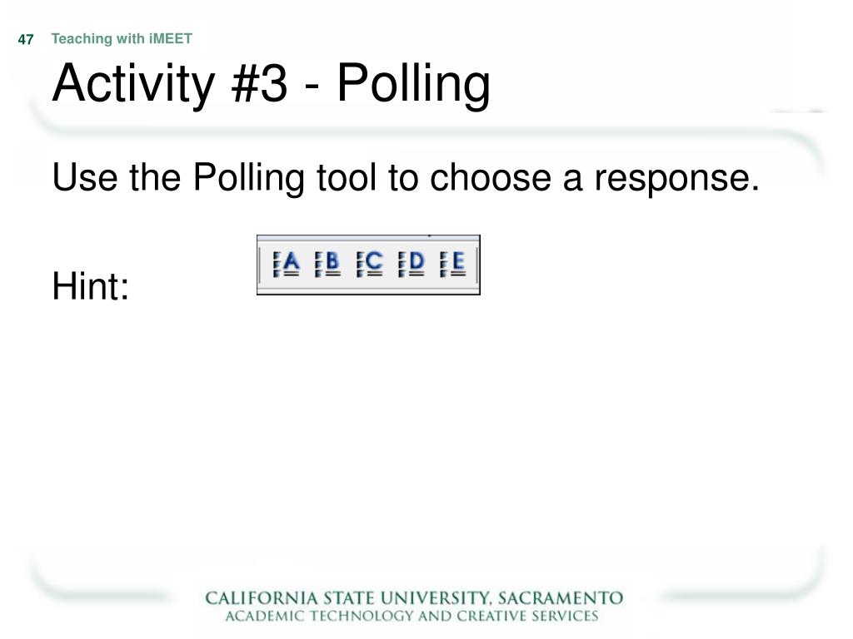Click 'California State University, Sacramento' footer logo
This screenshot has width=853, height=639.
(414, 598)
